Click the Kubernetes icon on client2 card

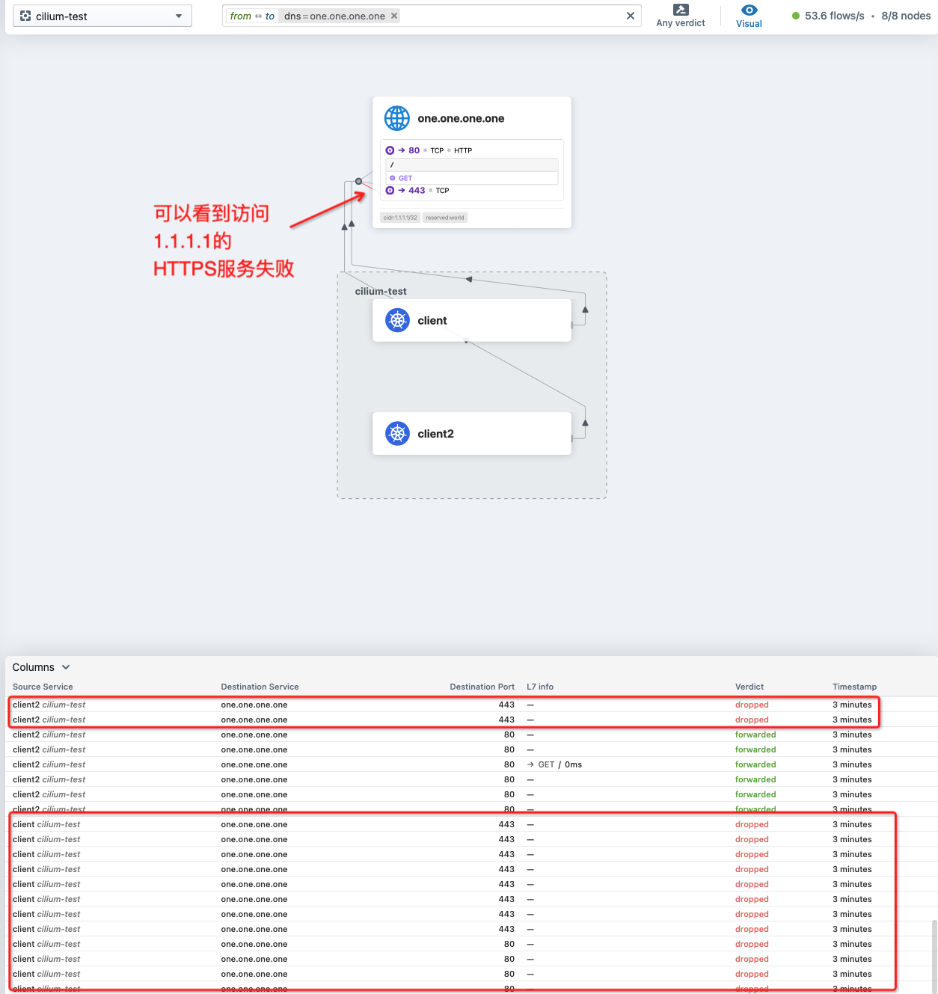click(x=397, y=434)
